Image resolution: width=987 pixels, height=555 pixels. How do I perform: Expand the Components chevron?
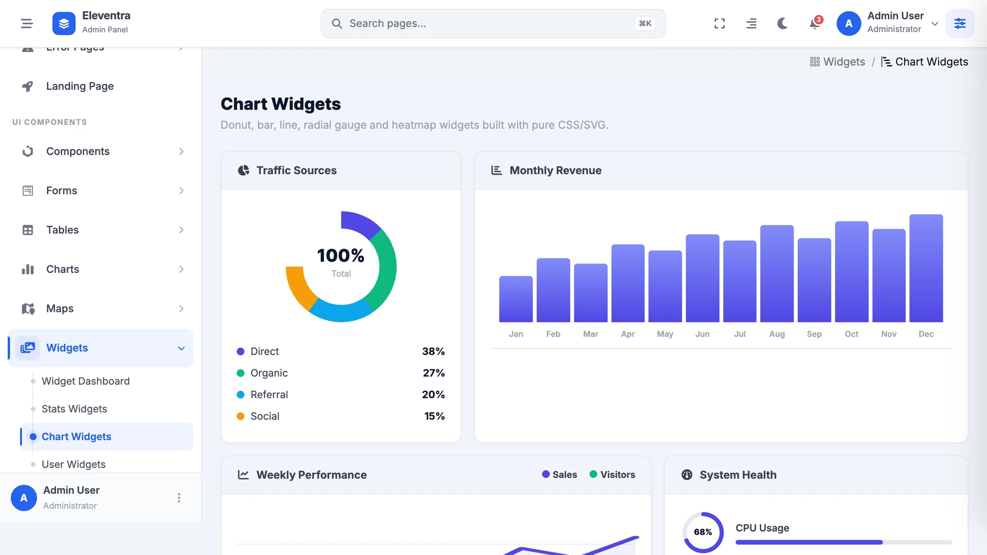pos(181,151)
